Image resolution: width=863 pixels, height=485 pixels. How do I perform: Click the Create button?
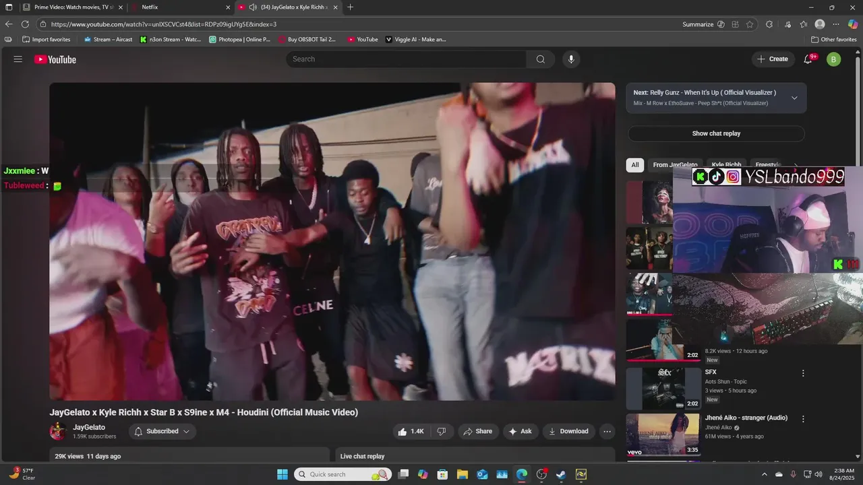773,59
